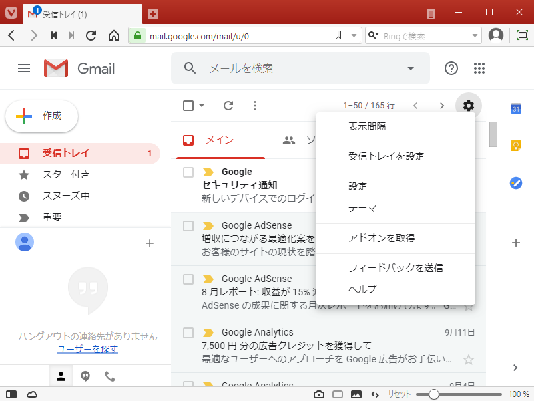This screenshot has width=534, height=401.
Task: Switch to the メイン inbox tab
Action: tap(220, 140)
